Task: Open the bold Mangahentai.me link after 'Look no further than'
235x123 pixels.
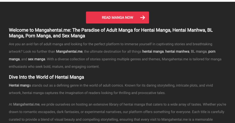Action: click(69, 52)
